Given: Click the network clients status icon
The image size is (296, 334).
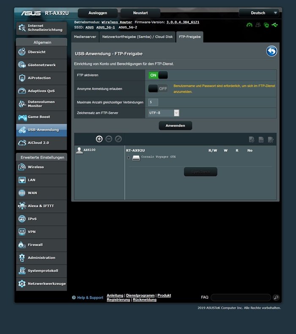Looking at the screenshot, I should [x=266, y=25].
